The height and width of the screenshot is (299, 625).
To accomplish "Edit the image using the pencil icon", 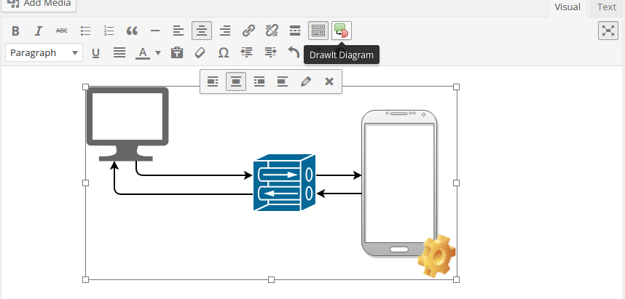I will click(x=306, y=81).
